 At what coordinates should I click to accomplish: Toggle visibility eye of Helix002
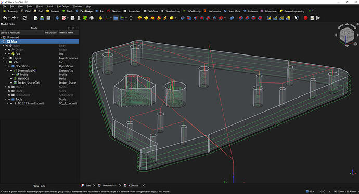(11, 78)
